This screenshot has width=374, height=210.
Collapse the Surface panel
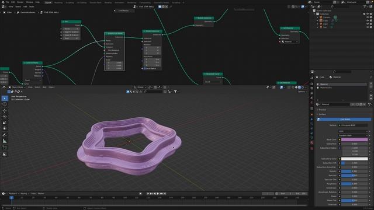[x=322, y=114]
